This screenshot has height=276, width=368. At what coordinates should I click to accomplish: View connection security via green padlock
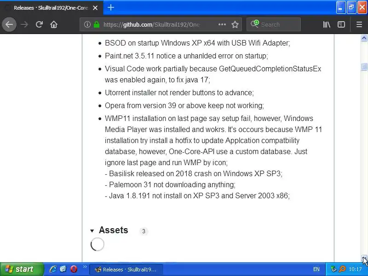pos(97,24)
